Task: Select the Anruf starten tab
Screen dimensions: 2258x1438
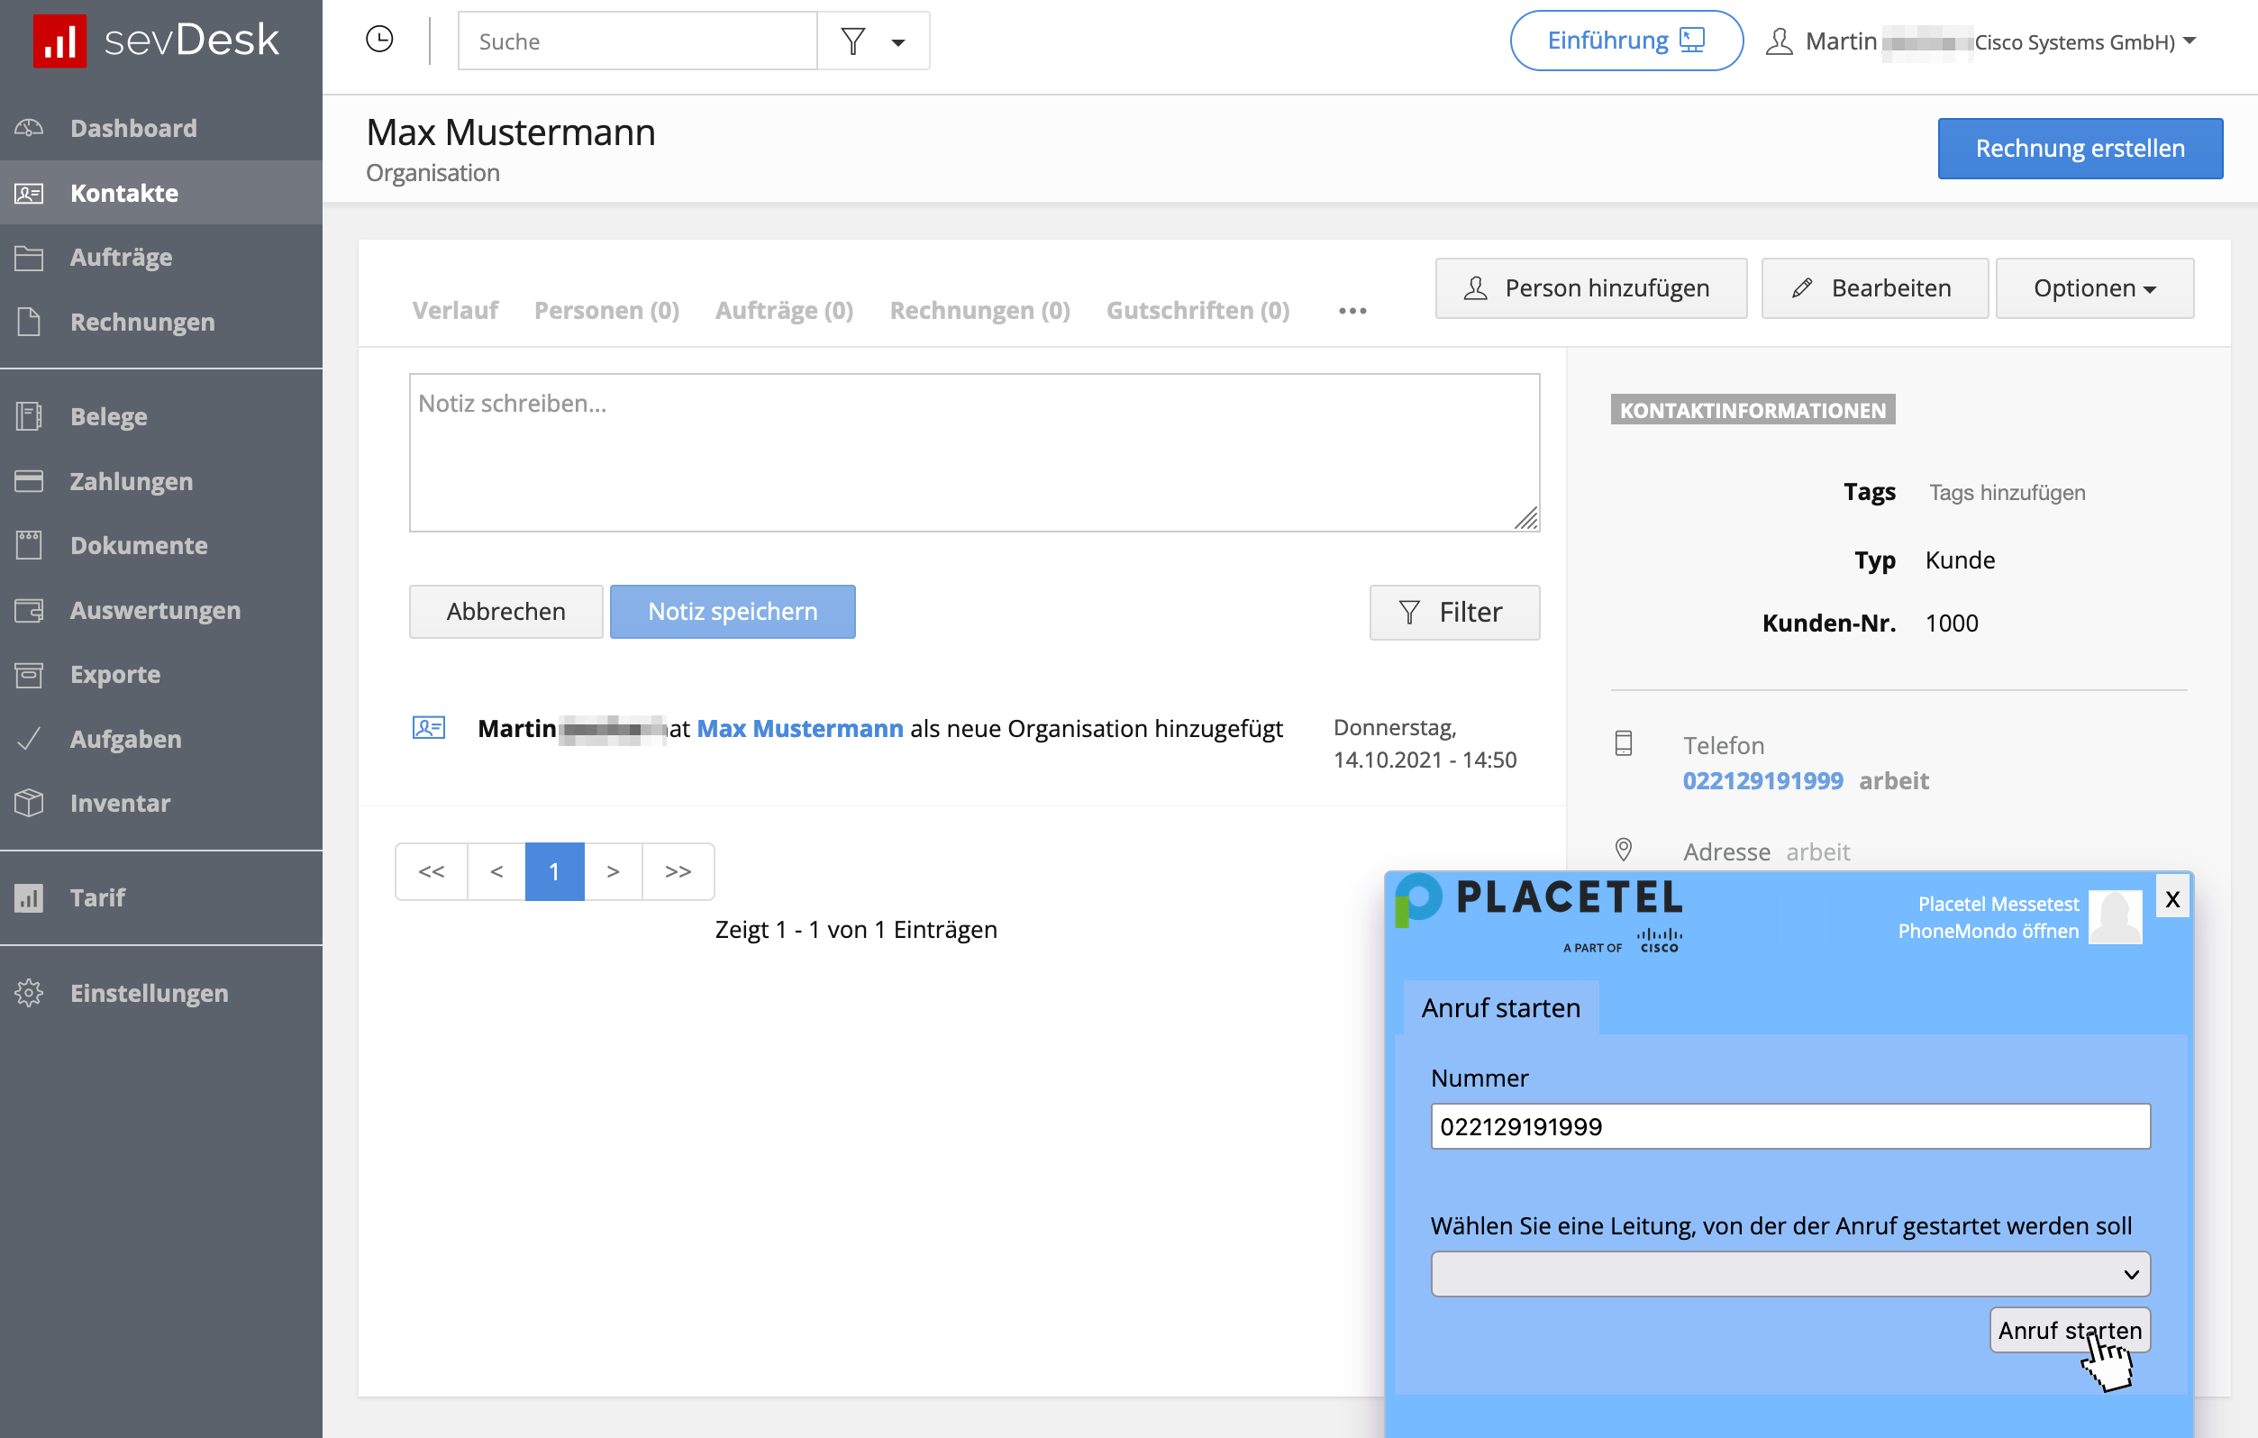Action: (x=1500, y=1007)
